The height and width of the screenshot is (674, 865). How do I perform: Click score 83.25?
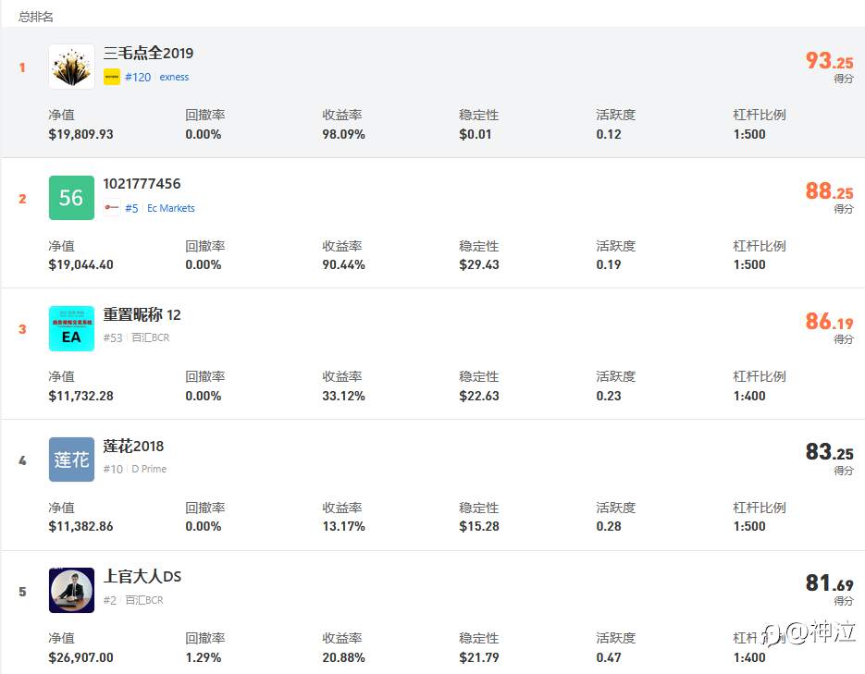click(829, 452)
